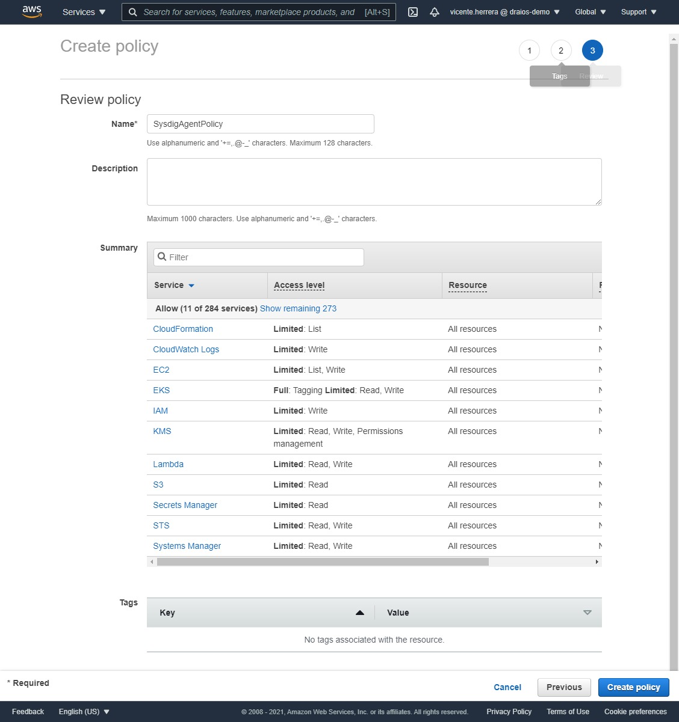This screenshot has width=679, height=722.
Task: Focus the AWS services search box
Action: [259, 12]
